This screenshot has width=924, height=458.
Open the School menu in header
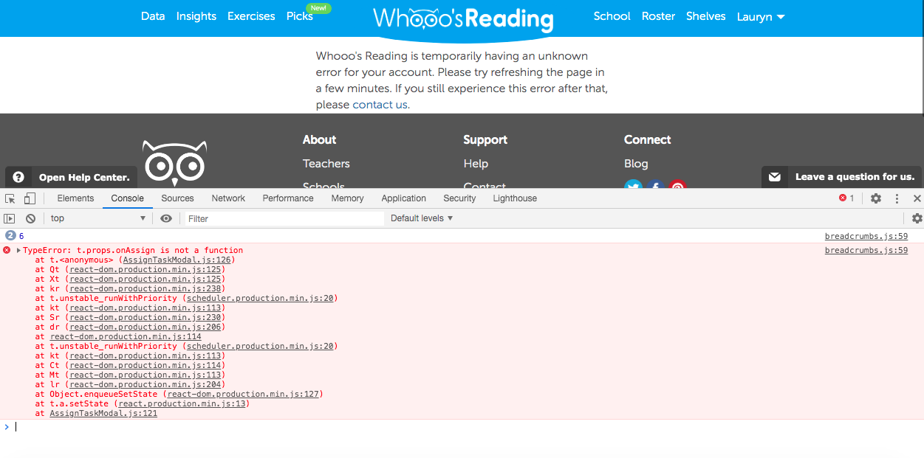(612, 16)
